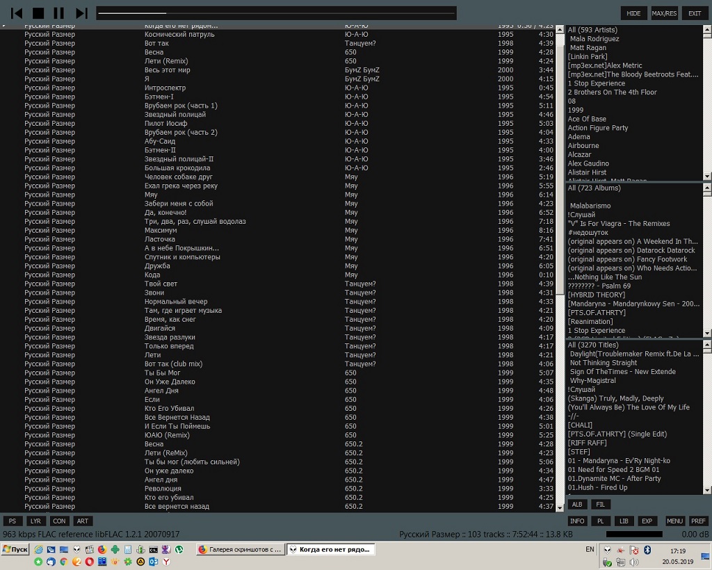Open the ART album art panel
712x570 pixels.
pyautogui.click(x=83, y=521)
